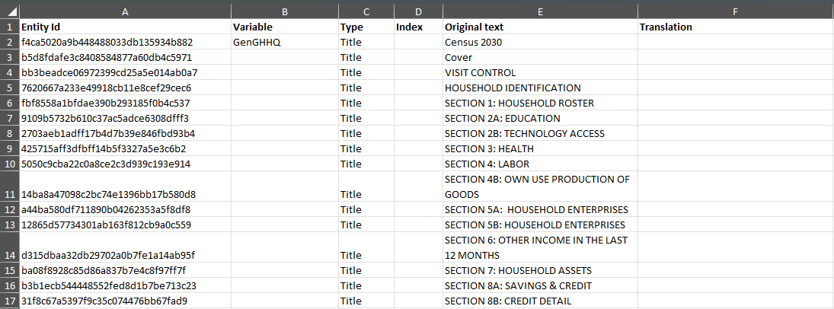
Task: Click the entity ID cell starting with 'f4ca5020'
Action: tap(125, 42)
